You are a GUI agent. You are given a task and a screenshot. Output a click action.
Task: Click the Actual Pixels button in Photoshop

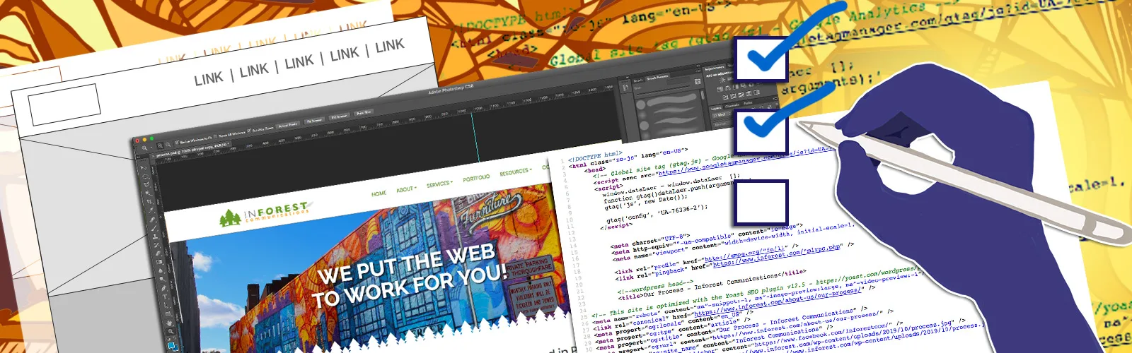[288, 125]
